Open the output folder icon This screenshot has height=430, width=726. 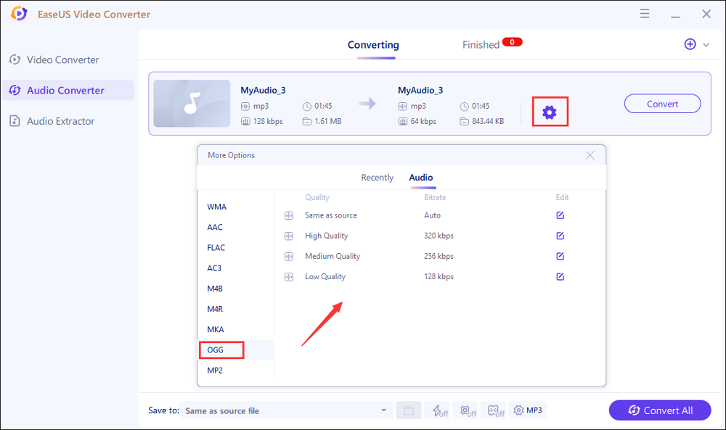408,410
